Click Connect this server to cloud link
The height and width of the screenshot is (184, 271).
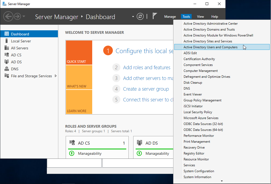(148, 100)
